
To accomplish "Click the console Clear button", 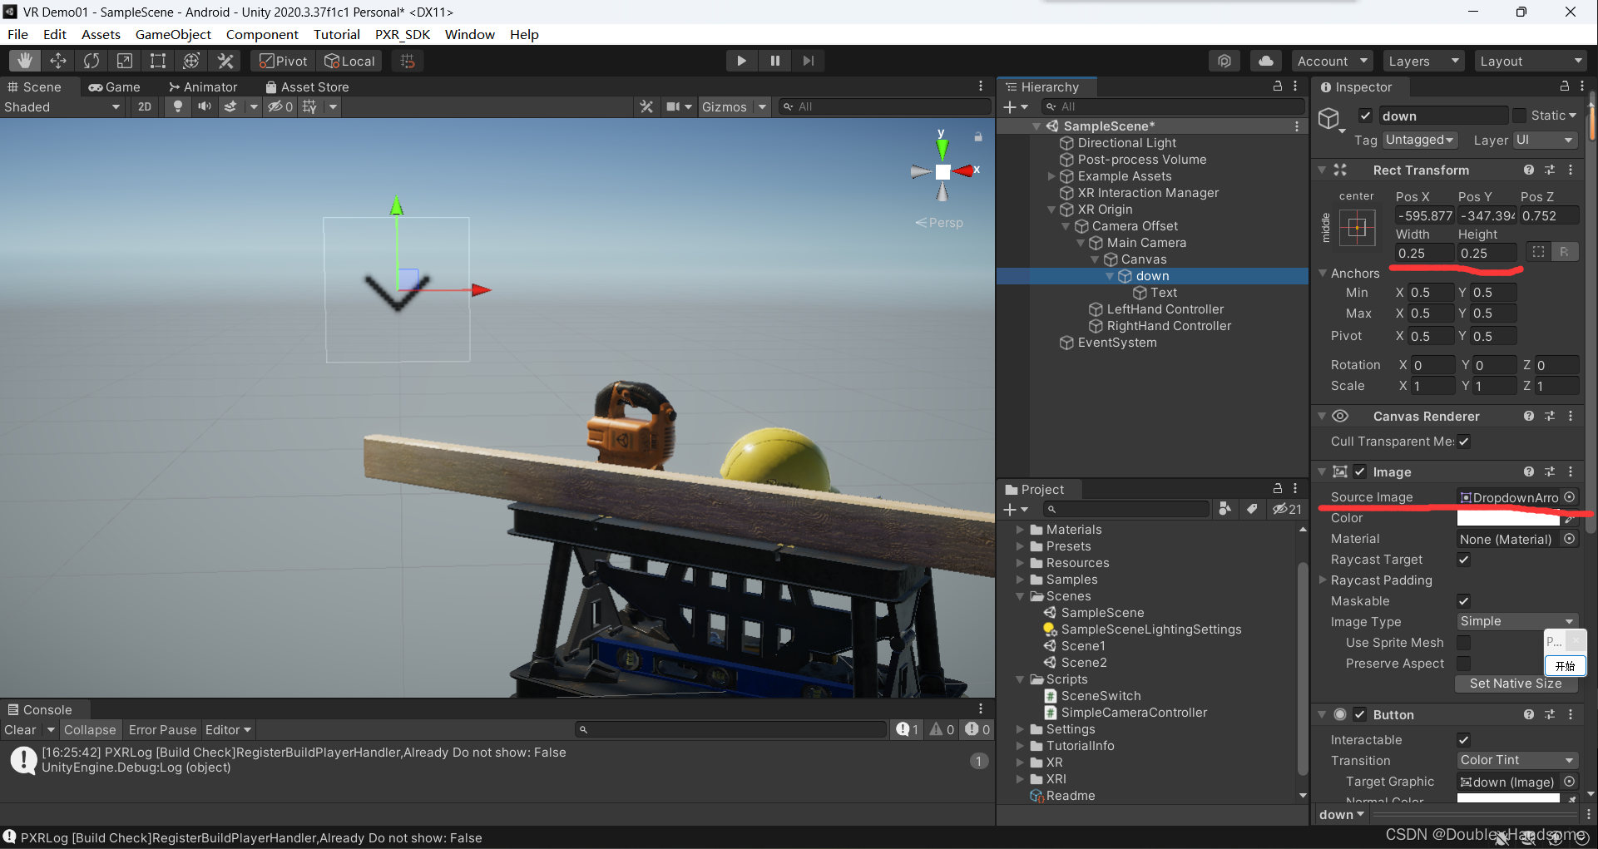I will click(20, 729).
